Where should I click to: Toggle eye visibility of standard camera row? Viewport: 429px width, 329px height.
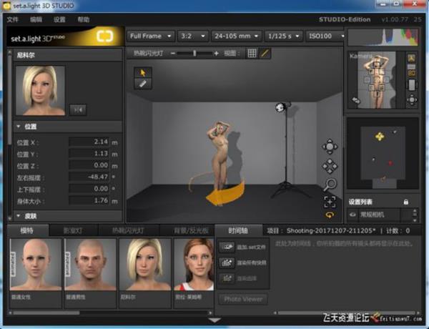[x=353, y=215]
